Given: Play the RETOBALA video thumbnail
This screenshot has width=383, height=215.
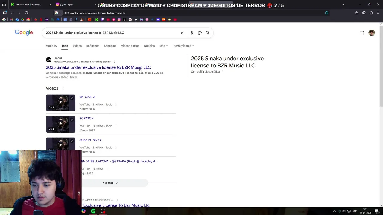Looking at the screenshot, I should click(x=60, y=103).
